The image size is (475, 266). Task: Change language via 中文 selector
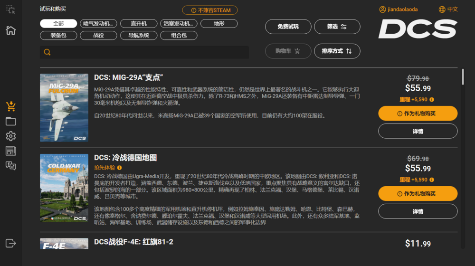click(453, 9)
